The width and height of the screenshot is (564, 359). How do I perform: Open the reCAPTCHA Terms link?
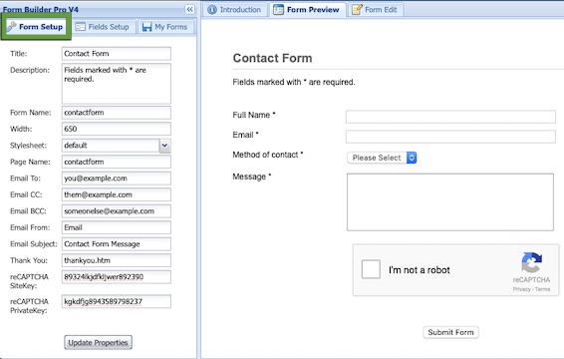[542, 289]
